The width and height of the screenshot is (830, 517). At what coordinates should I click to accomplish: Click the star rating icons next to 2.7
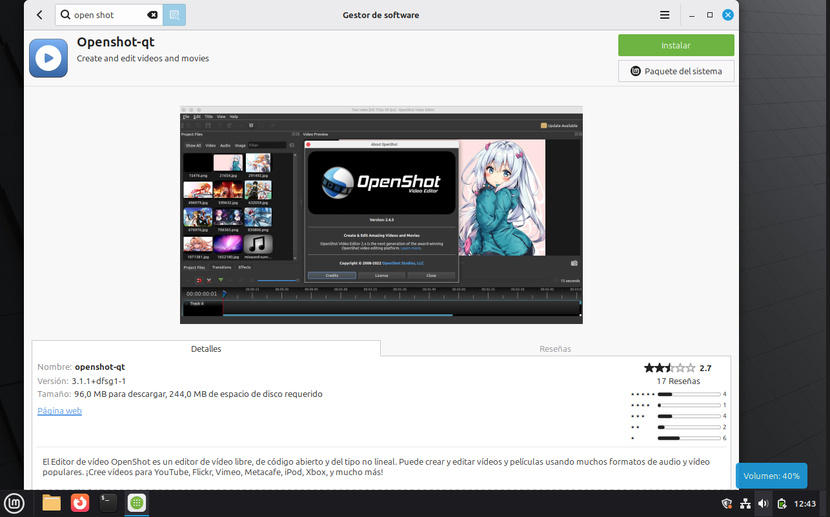coord(669,368)
